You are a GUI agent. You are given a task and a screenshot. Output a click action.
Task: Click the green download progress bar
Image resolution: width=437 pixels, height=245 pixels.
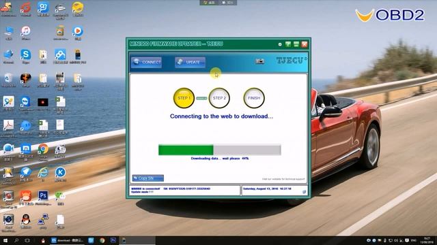point(220,150)
